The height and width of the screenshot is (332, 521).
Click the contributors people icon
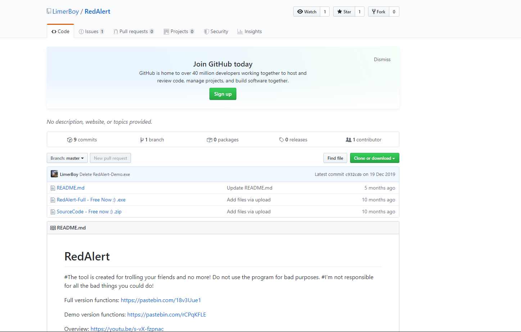(349, 140)
